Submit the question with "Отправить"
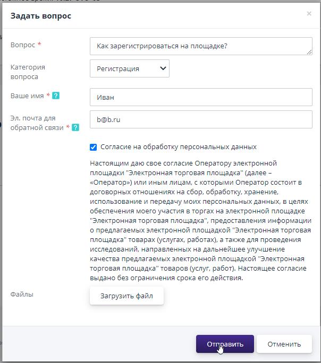This screenshot has width=321, height=363. point(225,344)
